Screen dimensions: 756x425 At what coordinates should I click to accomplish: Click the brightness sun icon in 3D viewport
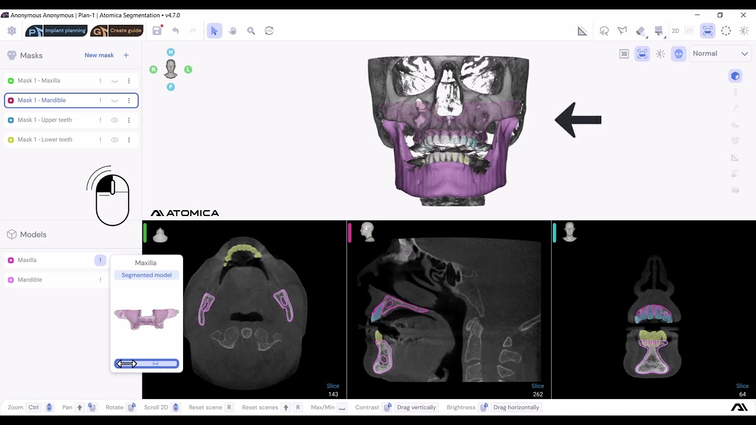point(660,54)
